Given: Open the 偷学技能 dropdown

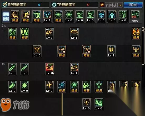Looking at the screenshot, I should (x=111, y=5).
